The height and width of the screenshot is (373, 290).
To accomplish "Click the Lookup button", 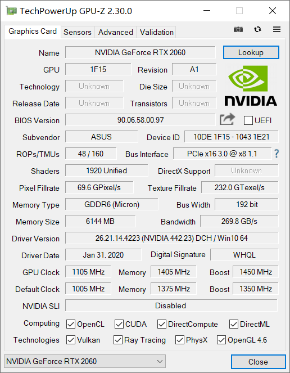I will (x=251, y=52).
